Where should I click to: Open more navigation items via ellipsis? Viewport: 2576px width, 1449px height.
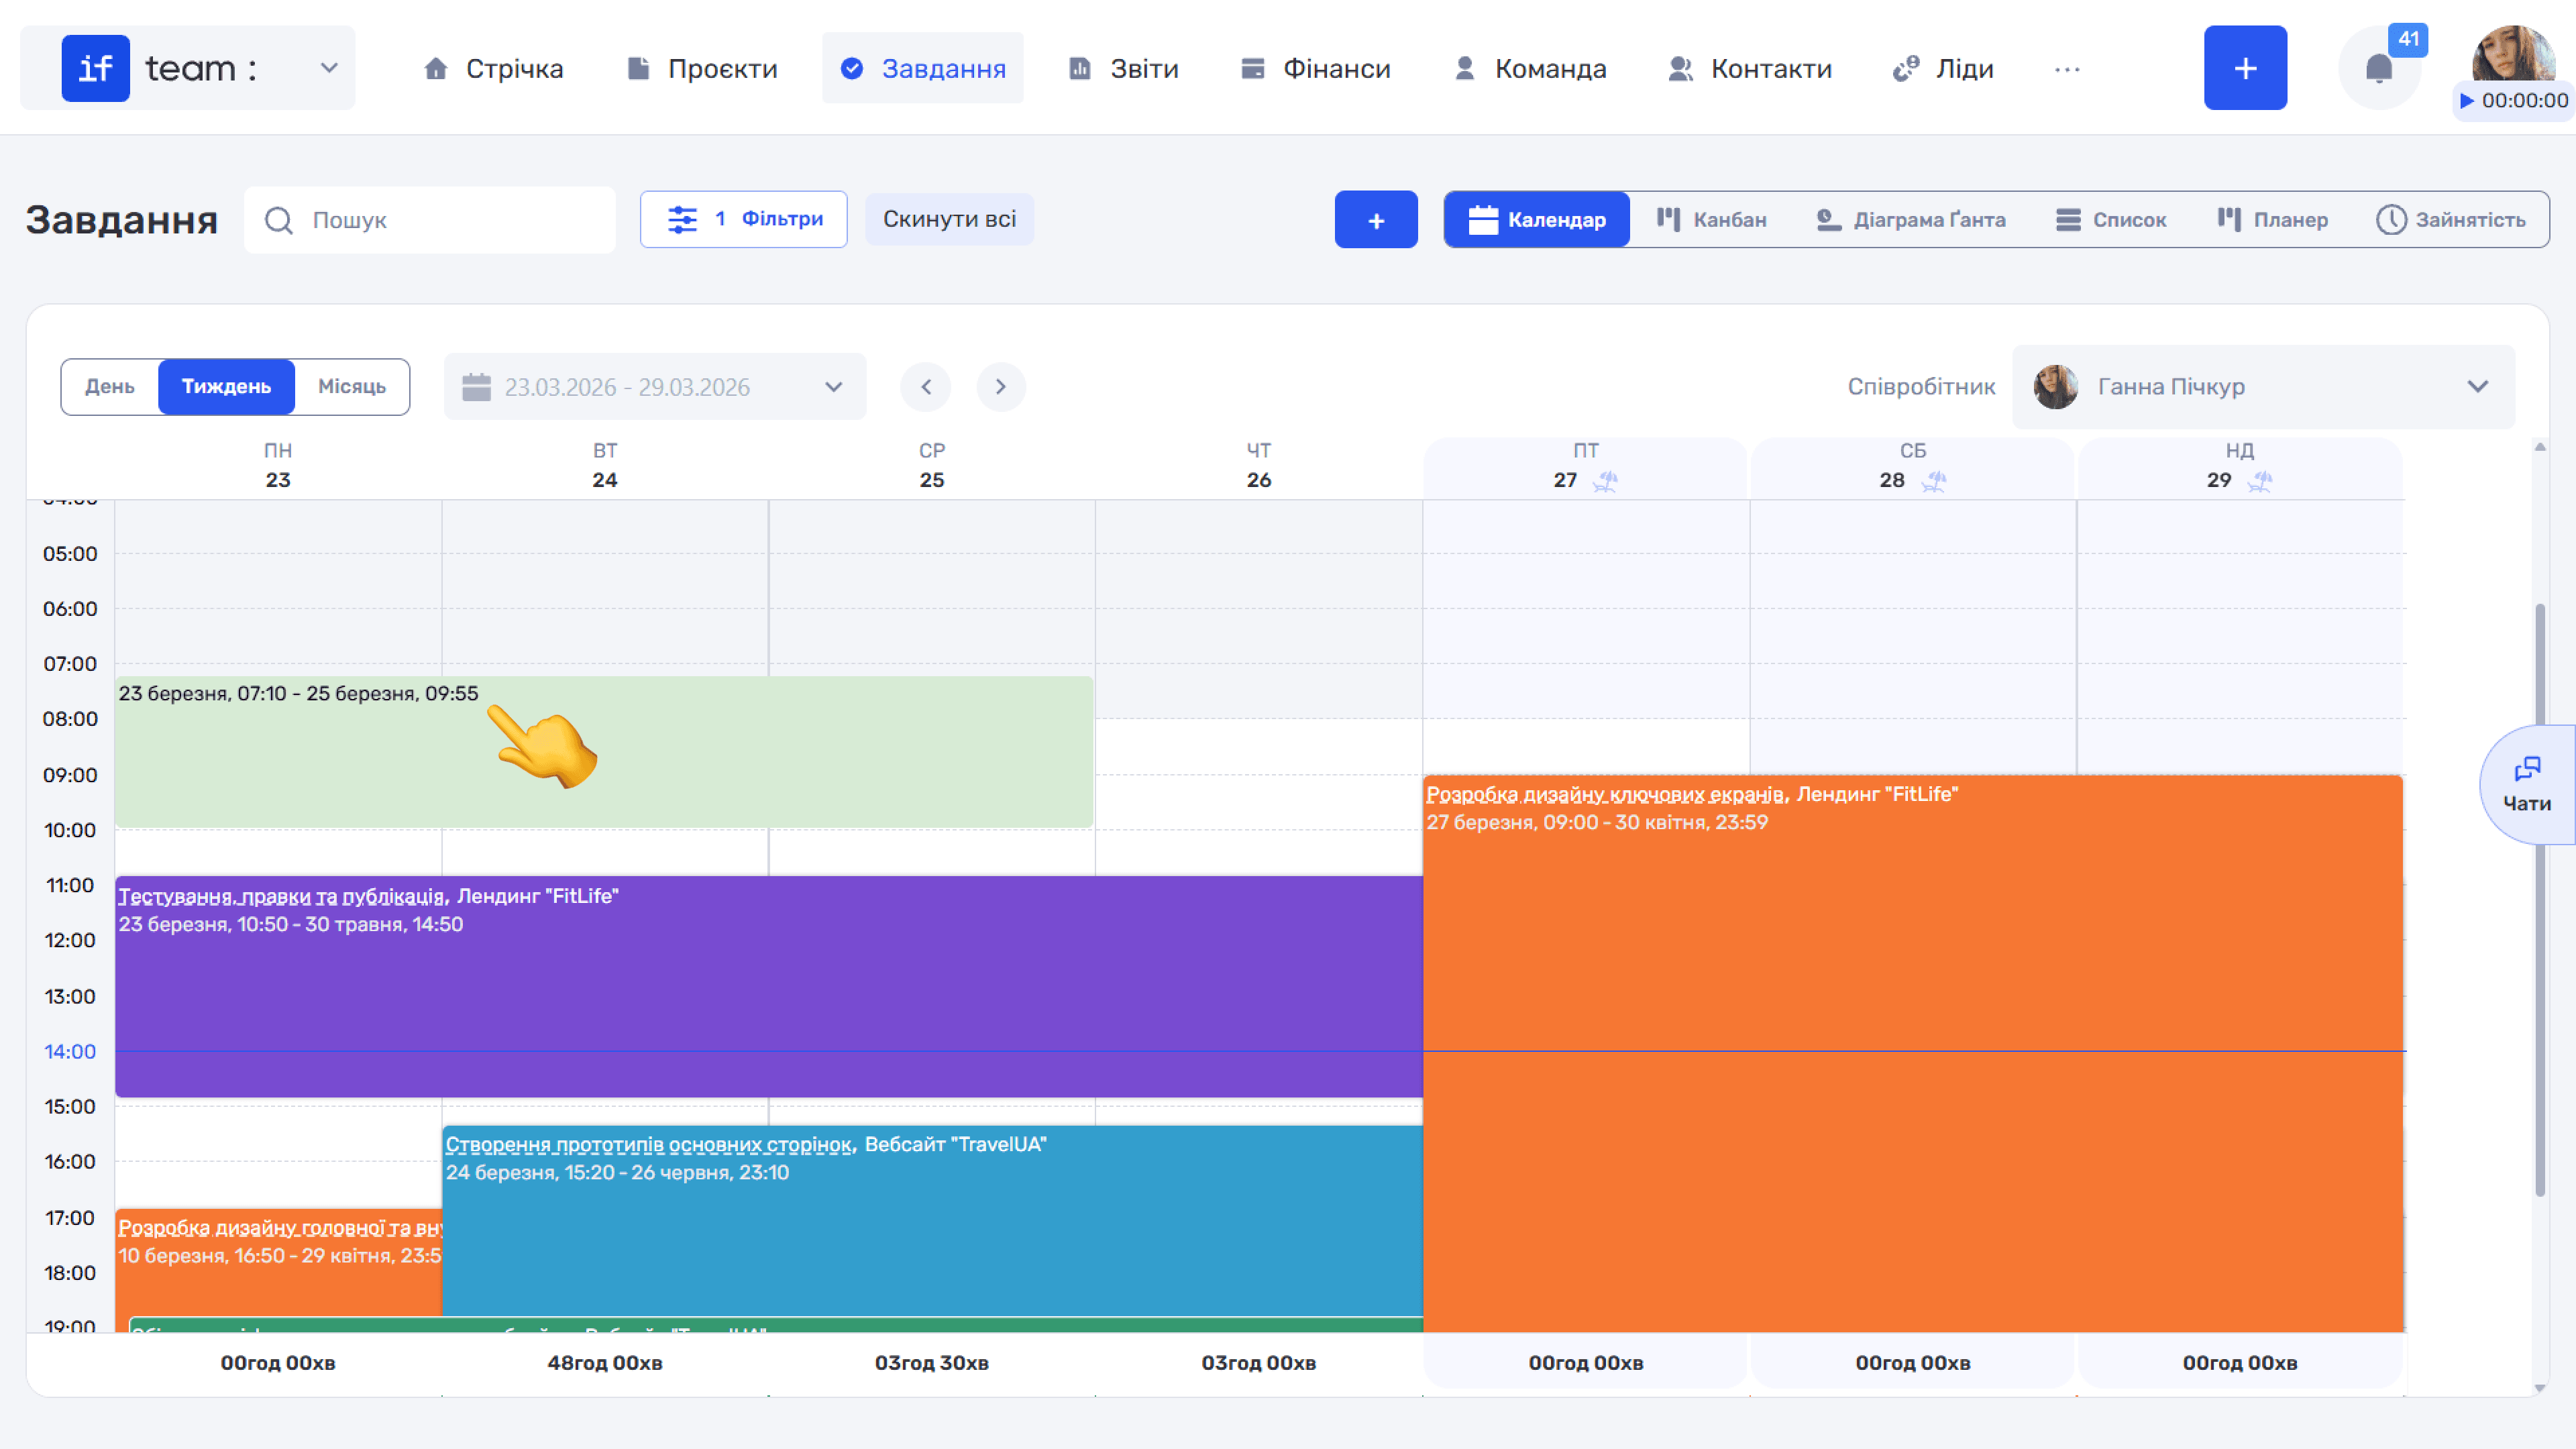2067,69
